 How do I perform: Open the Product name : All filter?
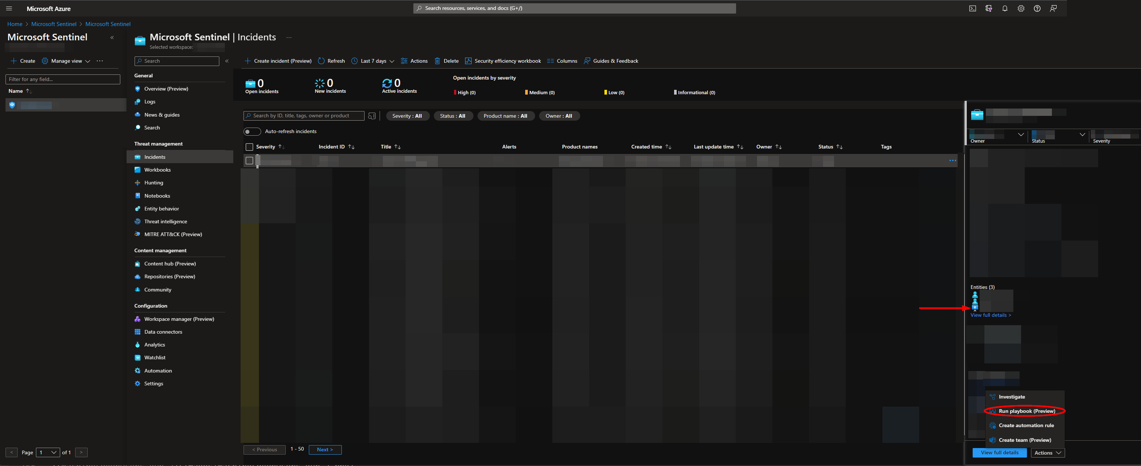pos(505,116)
